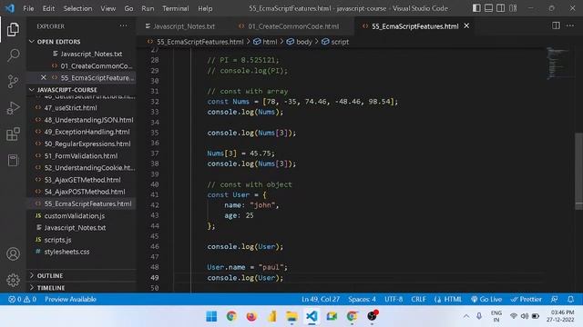
Task: Split the editor right
Action: [x=556, y=25]
